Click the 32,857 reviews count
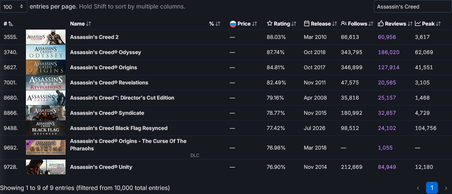 point(387,113)
